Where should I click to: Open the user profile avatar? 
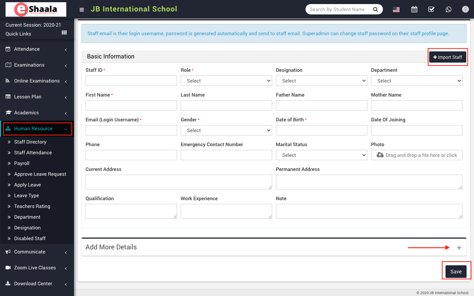465,10
